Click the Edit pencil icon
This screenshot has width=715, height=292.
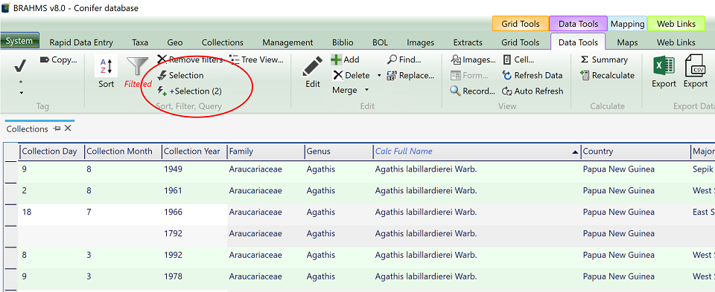[x=312, y=68]
